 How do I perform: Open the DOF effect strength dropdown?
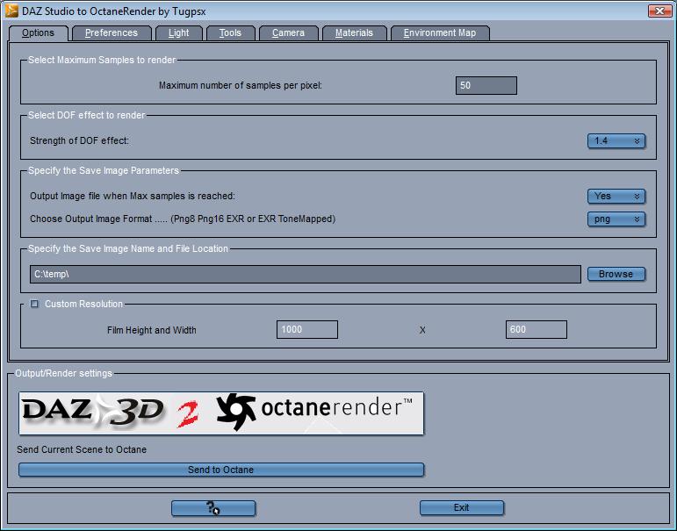(616, 140)
